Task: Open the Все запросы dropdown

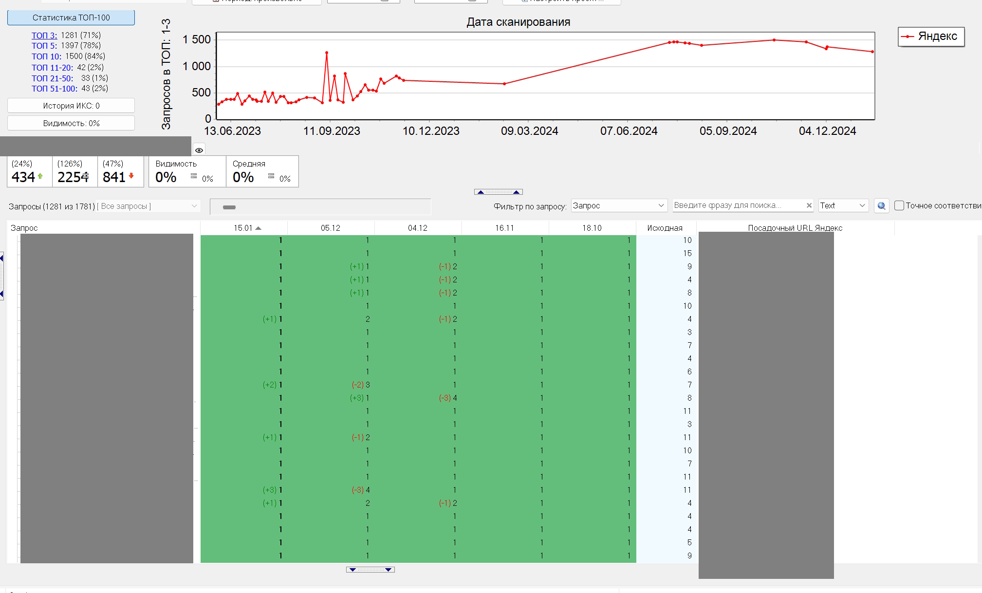Action: (x=148, y=206)
